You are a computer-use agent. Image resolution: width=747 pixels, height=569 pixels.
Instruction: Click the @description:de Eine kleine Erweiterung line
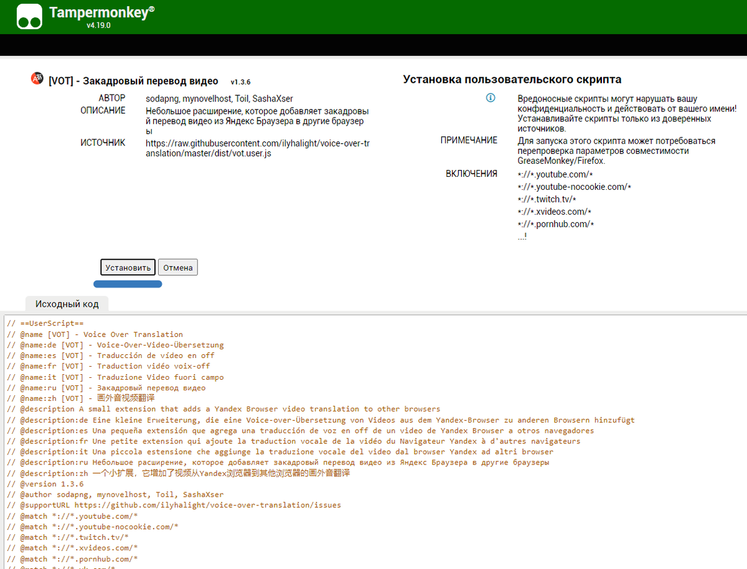321,420
